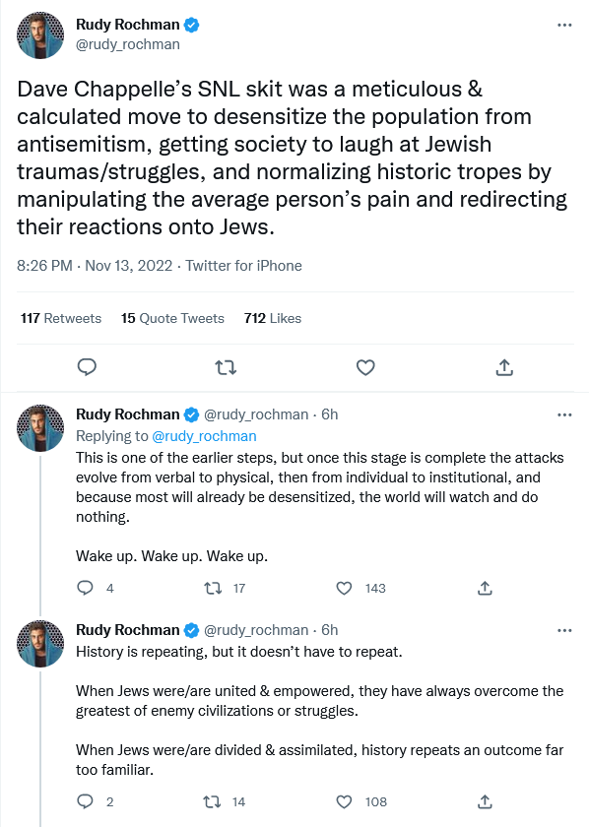Open more options on the first reply
This screenshot has width=589, height=827.
[564, 414]
